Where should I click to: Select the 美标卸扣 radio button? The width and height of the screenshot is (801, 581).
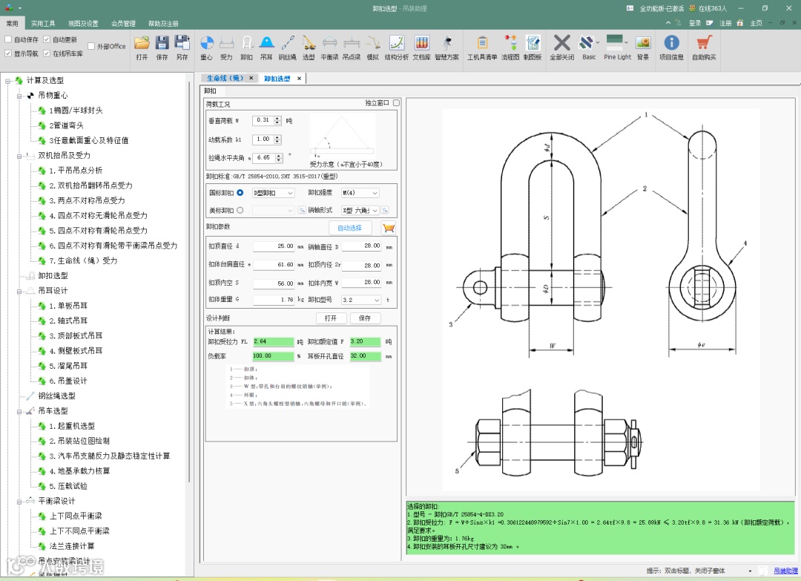pos(240,210)
